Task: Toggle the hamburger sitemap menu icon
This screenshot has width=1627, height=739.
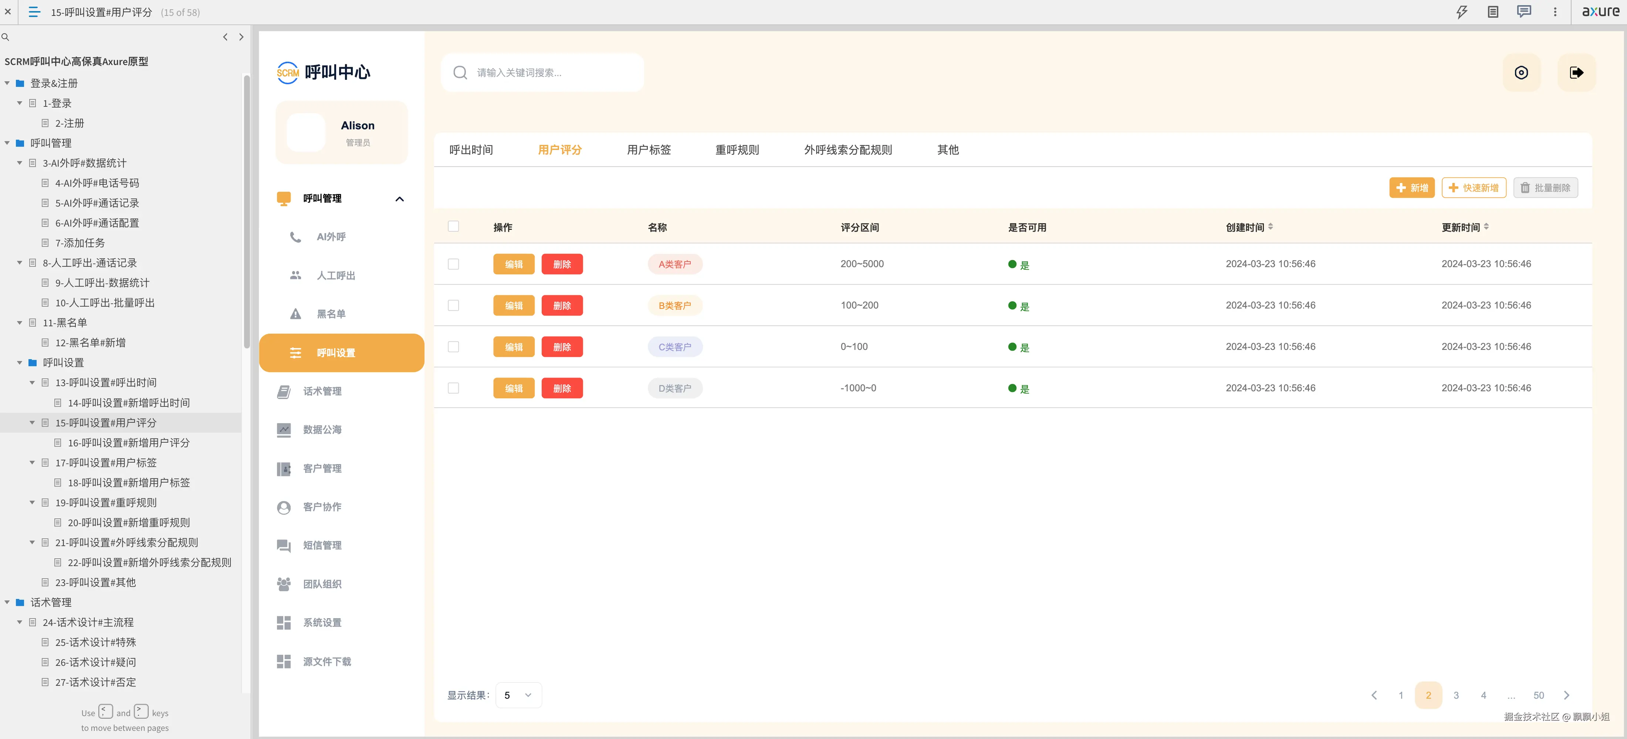Action: (35, 12)
